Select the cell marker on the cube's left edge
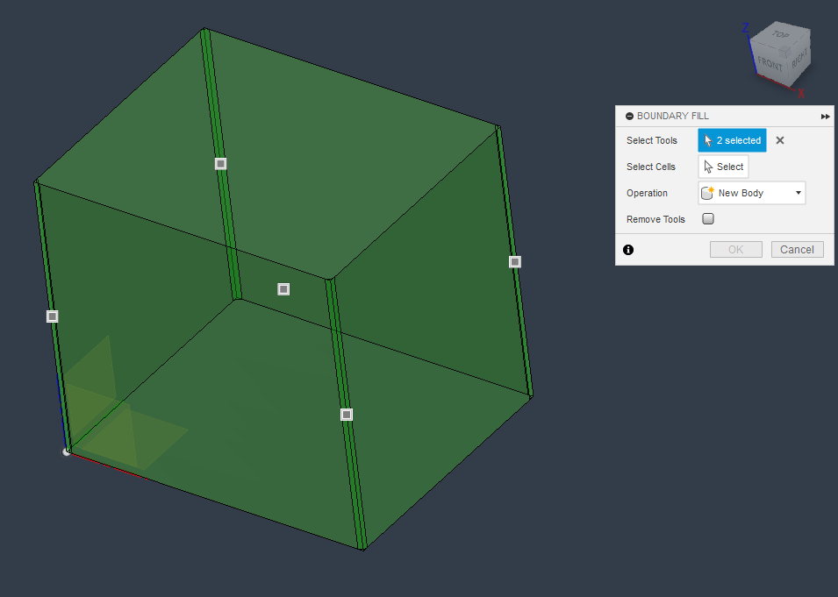The width and height of the screenshot is (838, 597). [52, 316]
